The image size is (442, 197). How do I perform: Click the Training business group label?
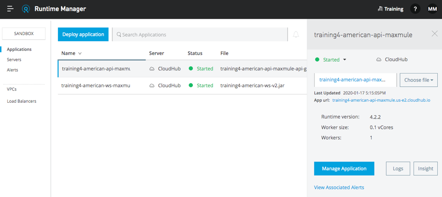[394, 9]
